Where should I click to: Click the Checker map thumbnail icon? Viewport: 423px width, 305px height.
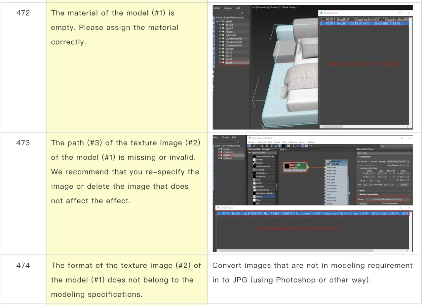(254, 163)
